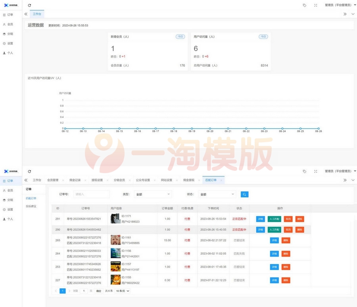The image size is (357, 307).
Task: Select highlighted 订单 in the orders screen sidebar
Action: 11,181
